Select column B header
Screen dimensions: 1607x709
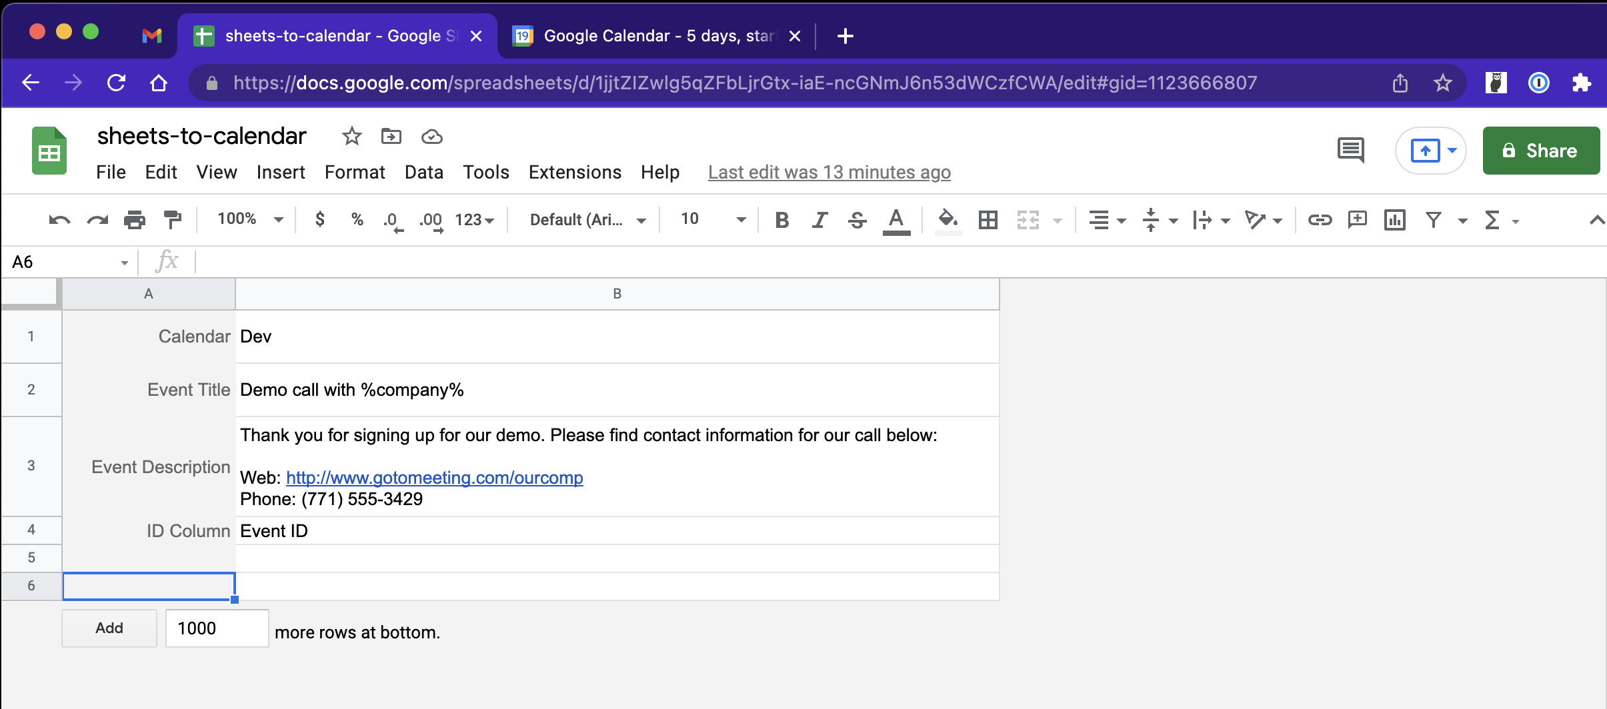pos(617,294)
